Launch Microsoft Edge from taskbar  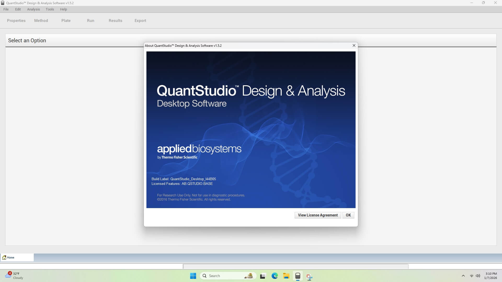pyautogui.click(x=275, y=276)
